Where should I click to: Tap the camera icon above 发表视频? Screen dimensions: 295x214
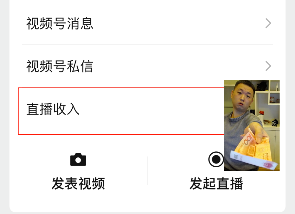[78, 160]
